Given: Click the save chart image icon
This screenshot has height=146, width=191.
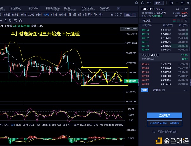Looking at the screenshot, I should point(15,21).
